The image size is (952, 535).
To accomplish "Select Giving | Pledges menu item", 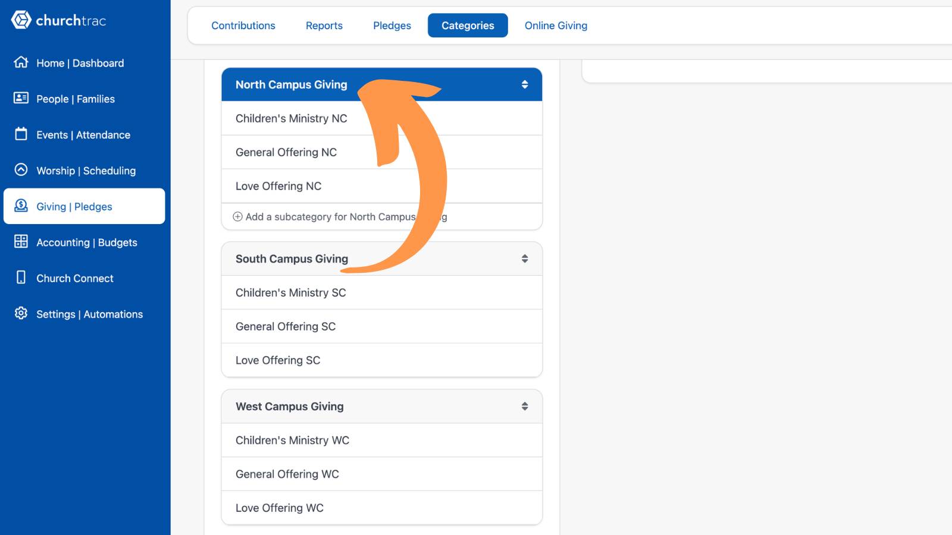I will coord(84,206).
